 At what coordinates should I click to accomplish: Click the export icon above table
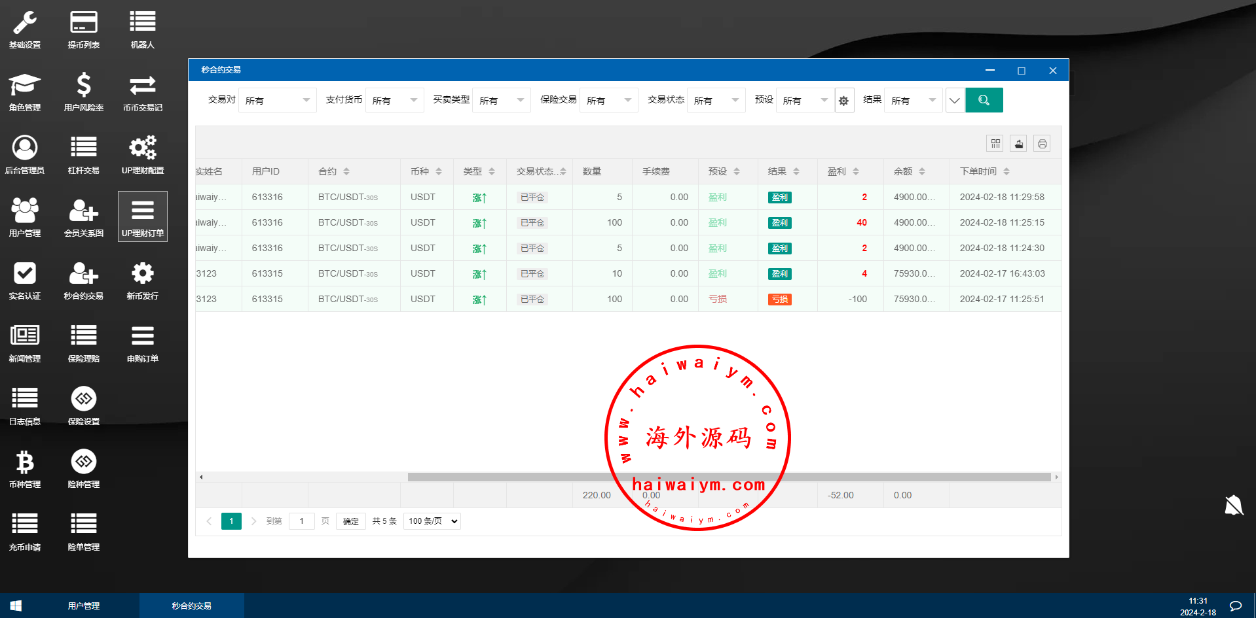click(x=1018, y=144)
